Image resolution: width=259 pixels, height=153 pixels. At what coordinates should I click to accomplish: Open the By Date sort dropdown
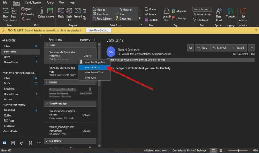85,40
